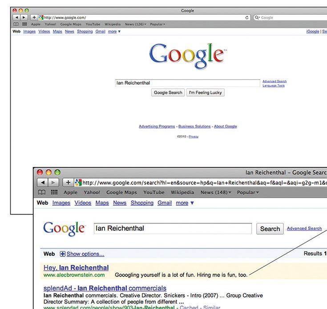Click the forward arrow in the Google homepage window

[x=24, y=17]
